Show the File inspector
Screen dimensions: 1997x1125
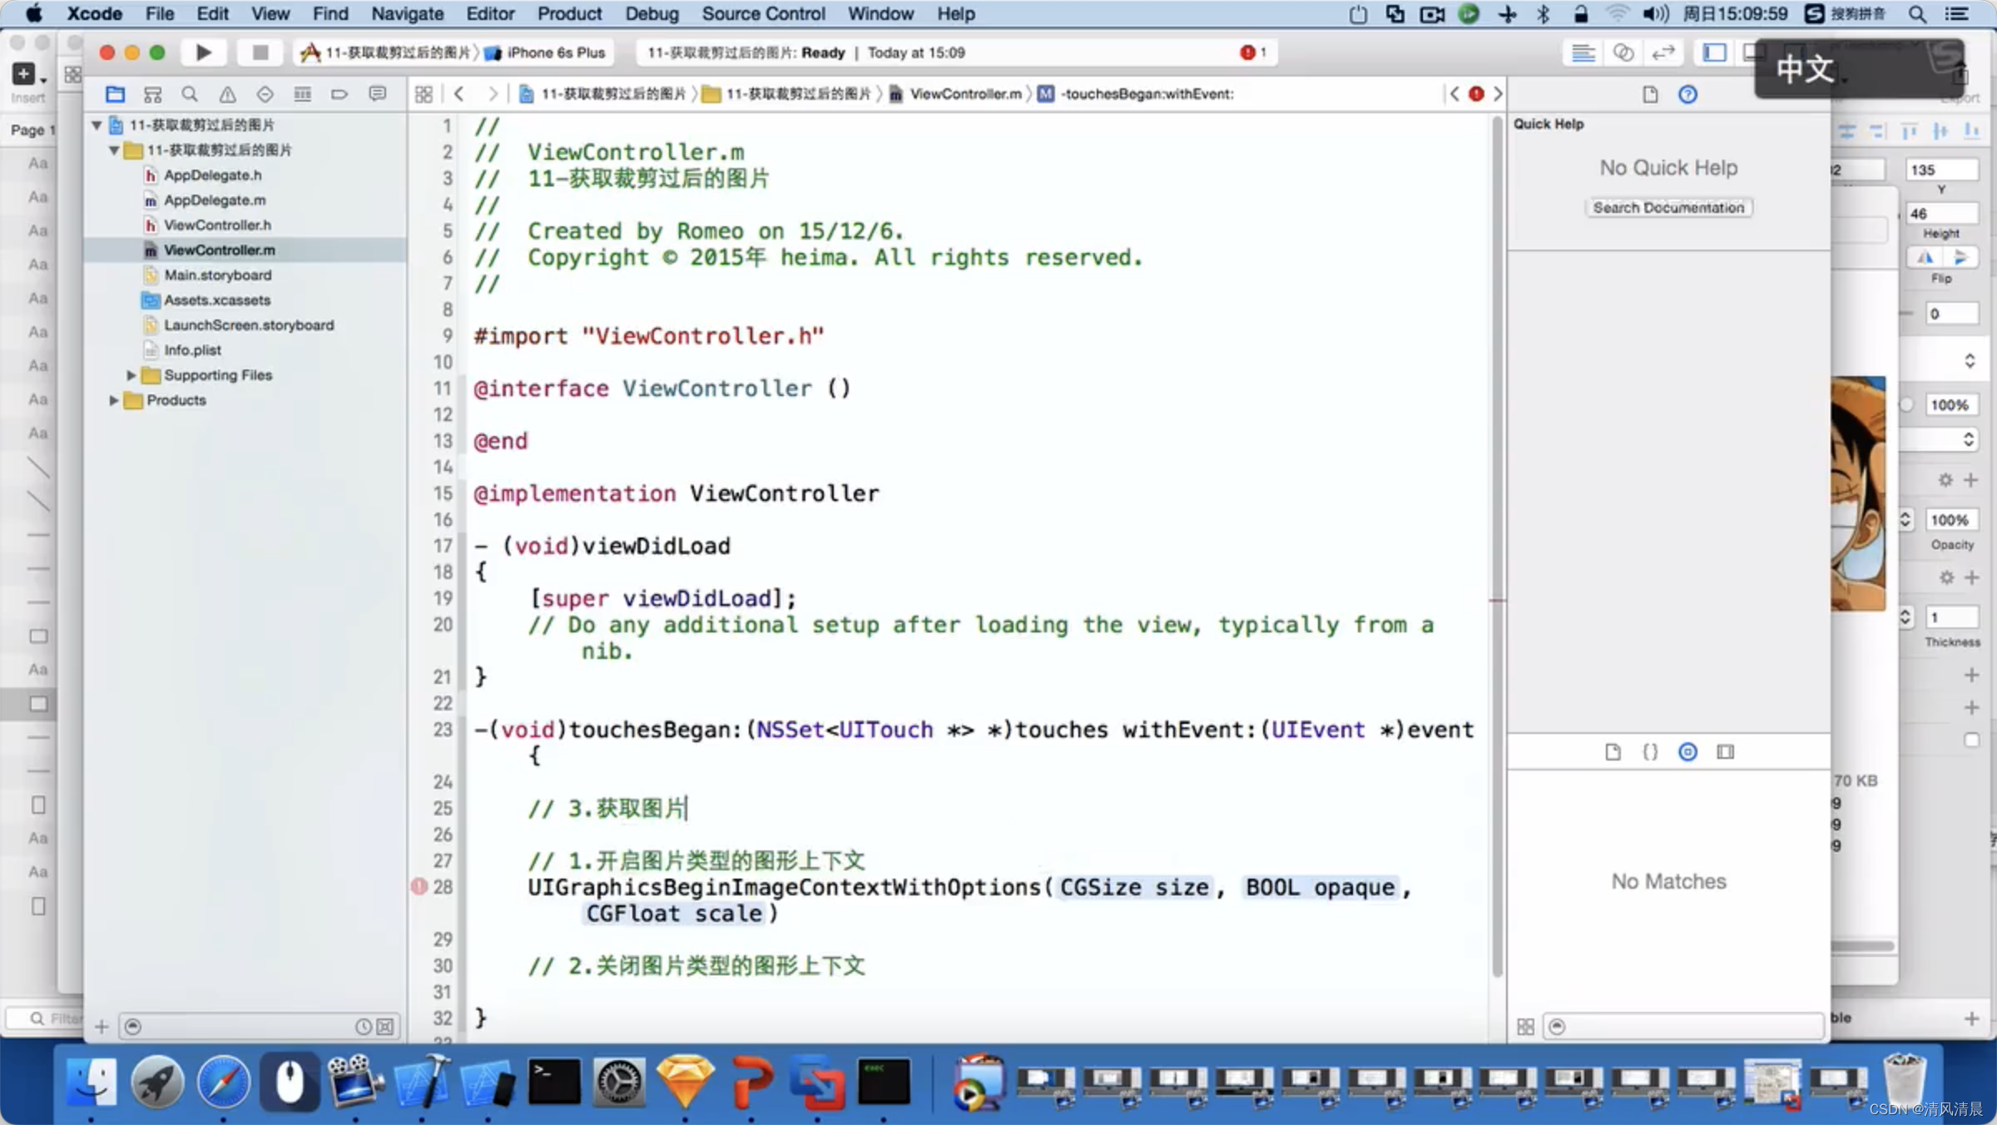1650,94
